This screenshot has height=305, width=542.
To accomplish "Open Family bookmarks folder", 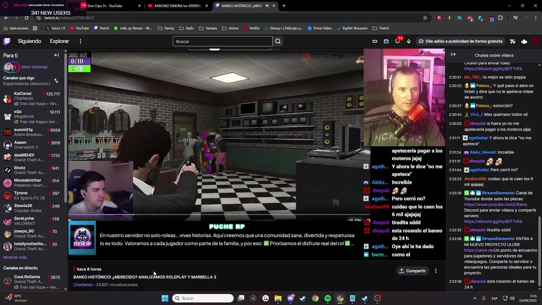I will click(x=166, y=28).
